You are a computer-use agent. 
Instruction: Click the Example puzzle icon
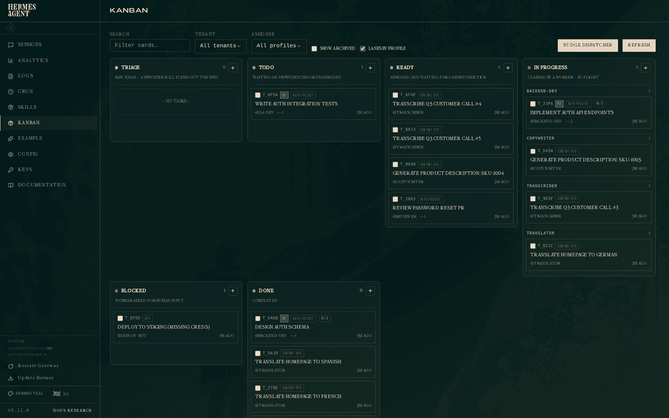tap(11, 139)
